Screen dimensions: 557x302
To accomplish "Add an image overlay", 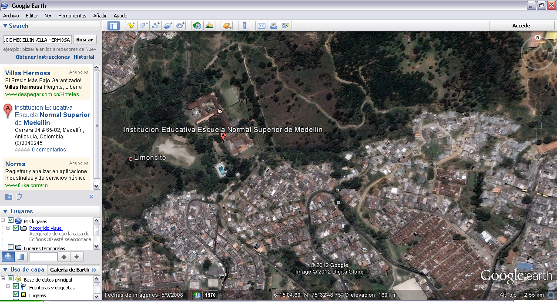I will (168, 26).
